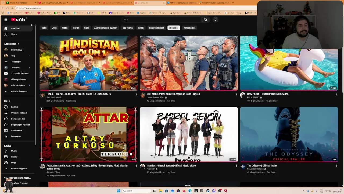Click the search magnifier button
The image size is (344, 194).
point(205,19)
